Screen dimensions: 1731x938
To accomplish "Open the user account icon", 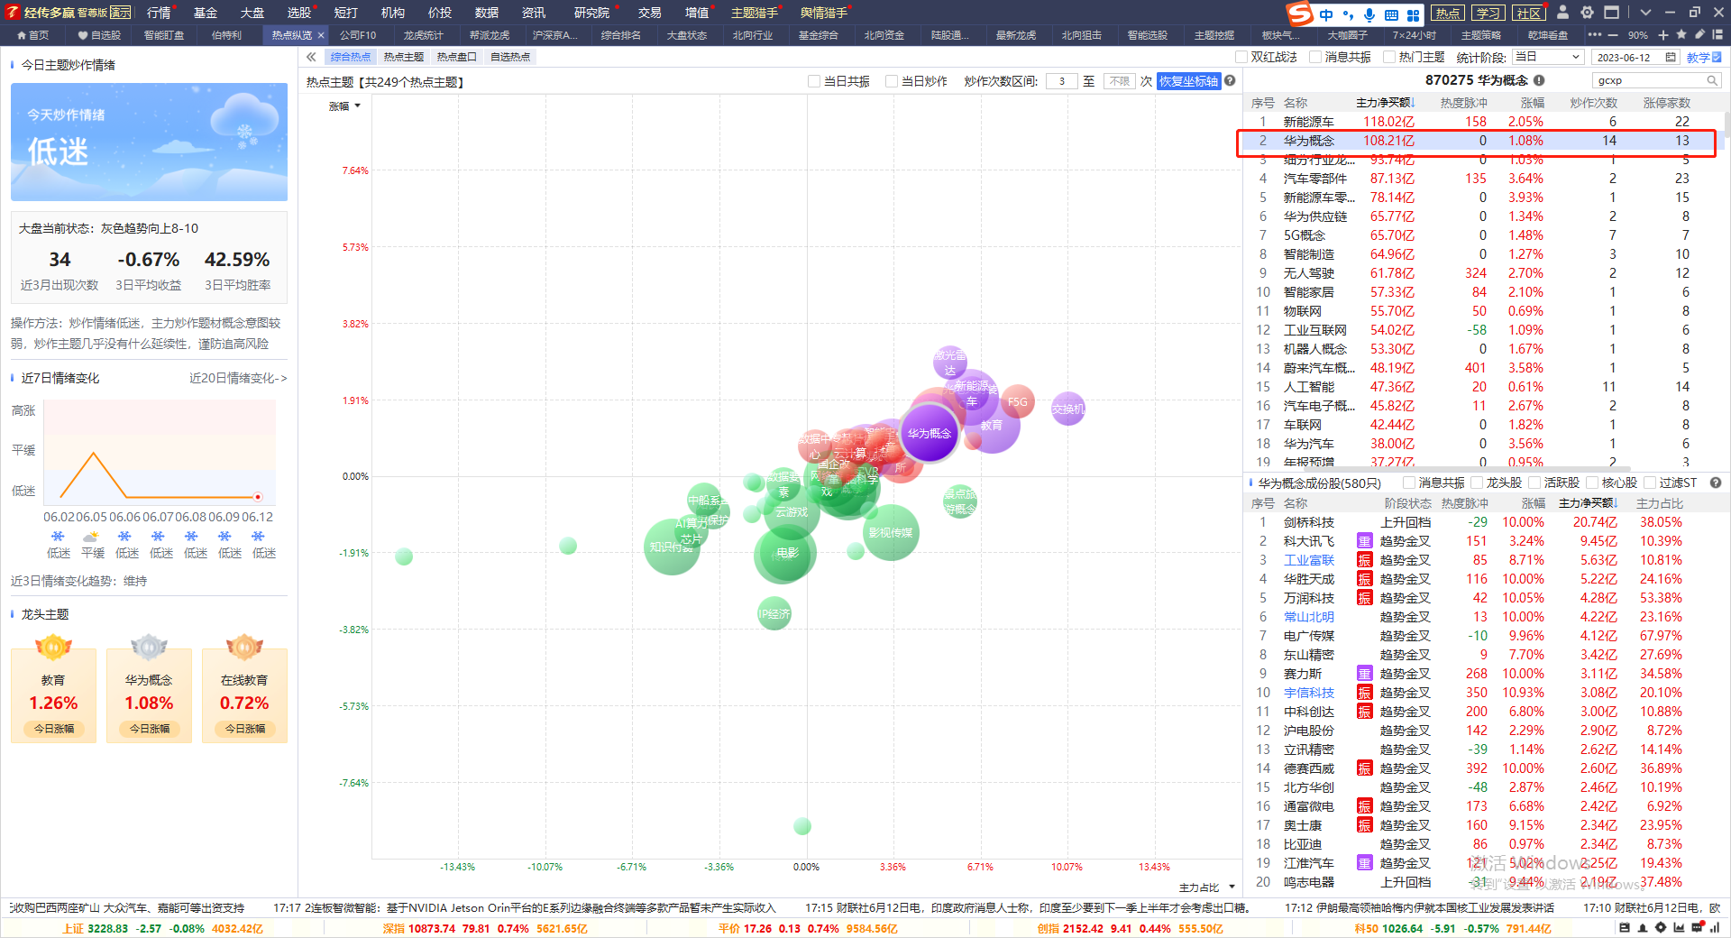I will pos(1562,13).
